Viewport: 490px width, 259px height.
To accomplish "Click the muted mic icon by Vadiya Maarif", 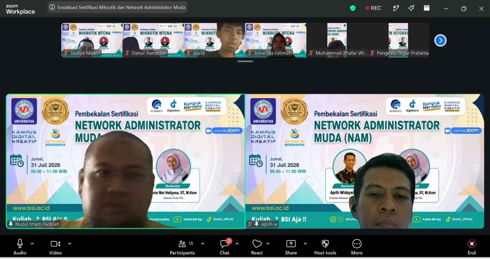I will pyautogui.click(x=66, y=53).
